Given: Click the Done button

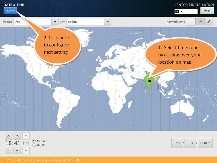Looking at the screenshot, I should 10,11.
